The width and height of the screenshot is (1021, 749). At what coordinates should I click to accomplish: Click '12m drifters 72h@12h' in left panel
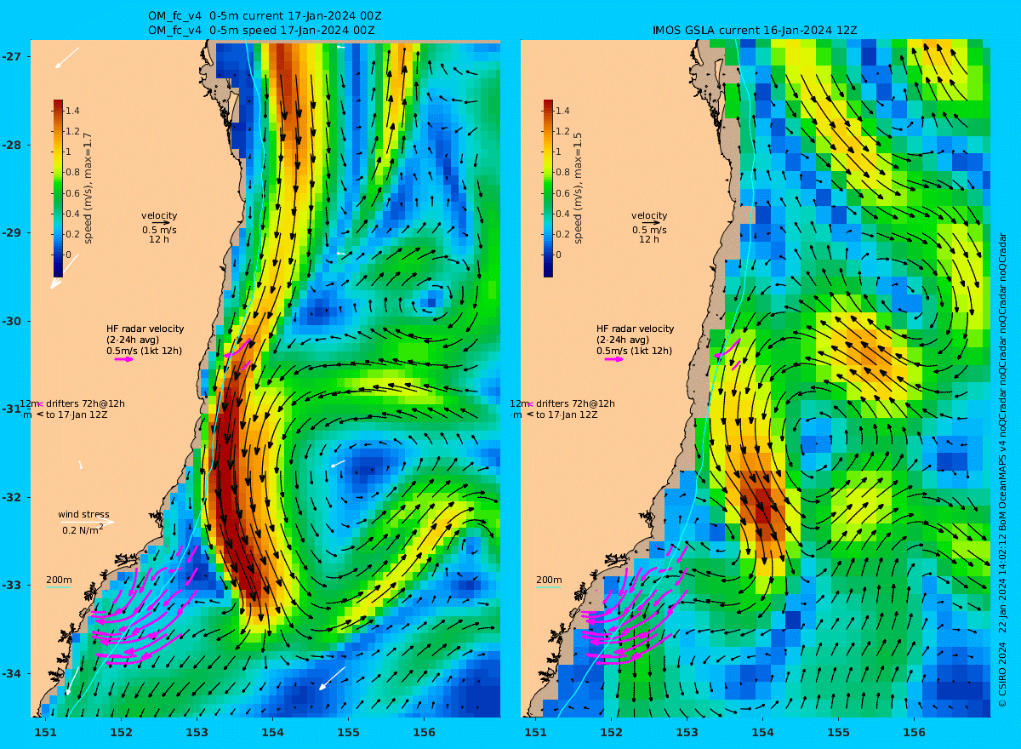pos(72,403)
